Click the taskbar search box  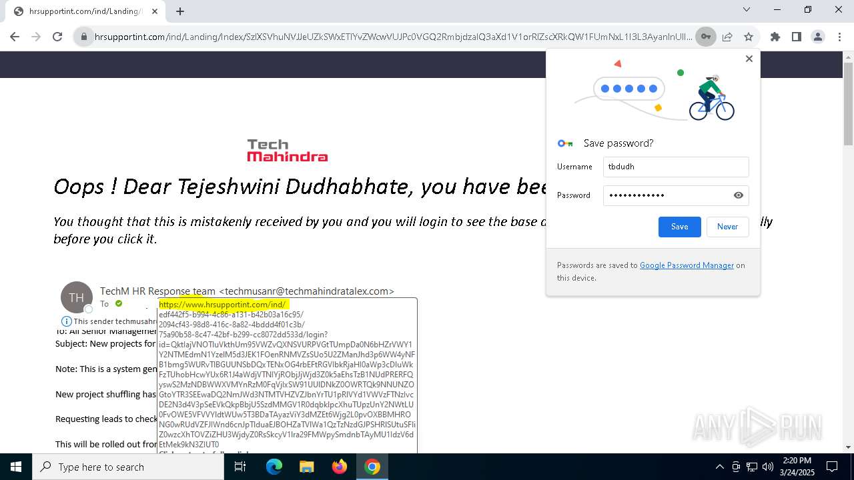click(x=128, y=467)
